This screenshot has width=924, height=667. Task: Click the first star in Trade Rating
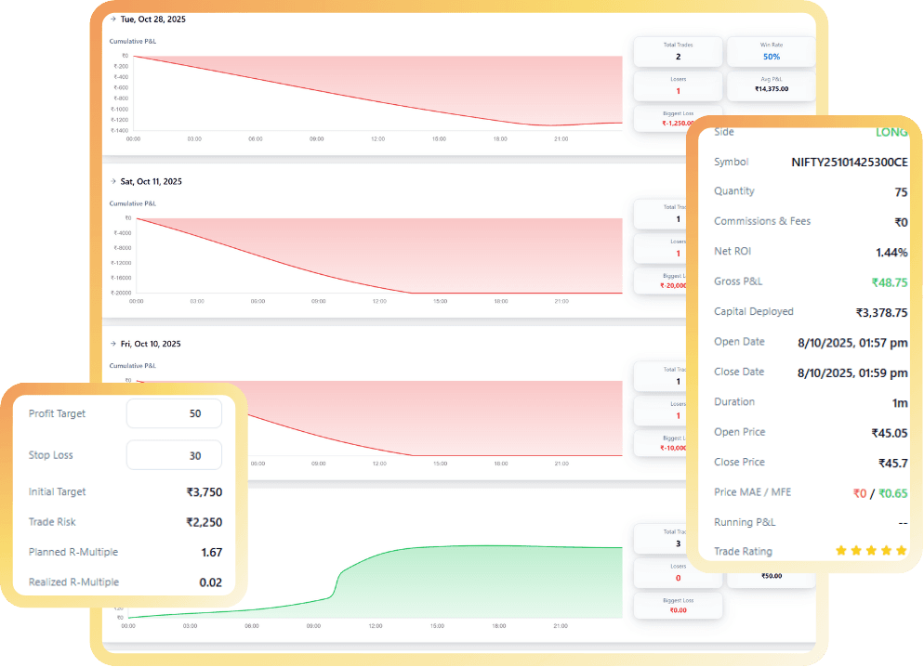tap(841, 551)
